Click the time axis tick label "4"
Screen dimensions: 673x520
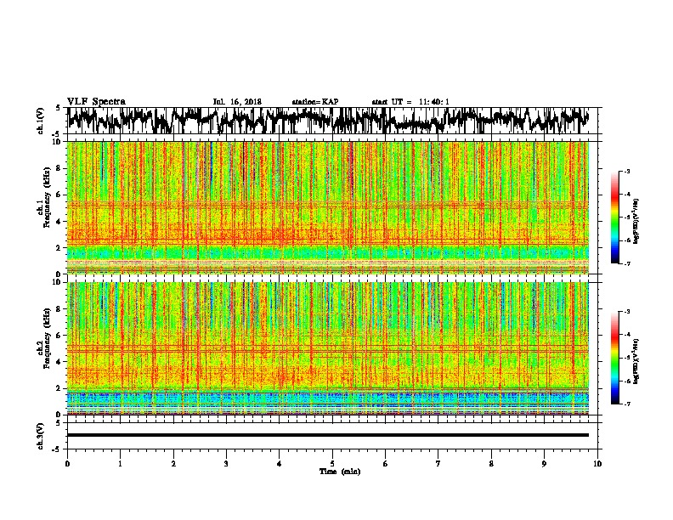click(280, 464)
